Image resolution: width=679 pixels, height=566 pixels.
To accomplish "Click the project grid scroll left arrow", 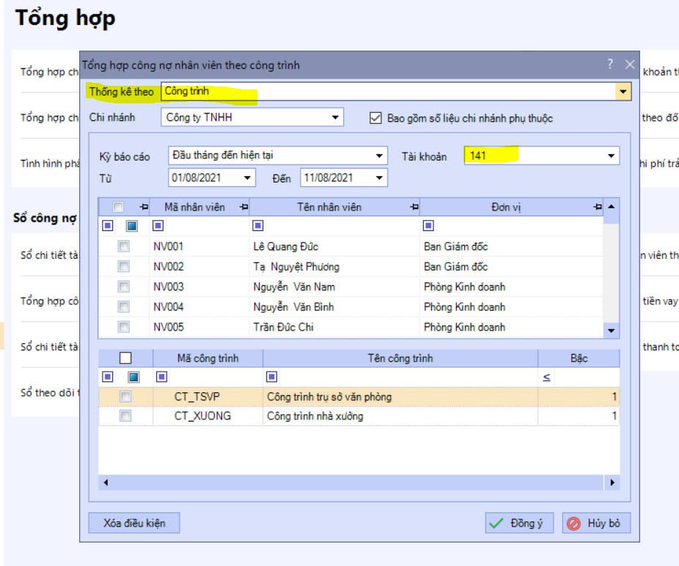I will pos(106,482).
